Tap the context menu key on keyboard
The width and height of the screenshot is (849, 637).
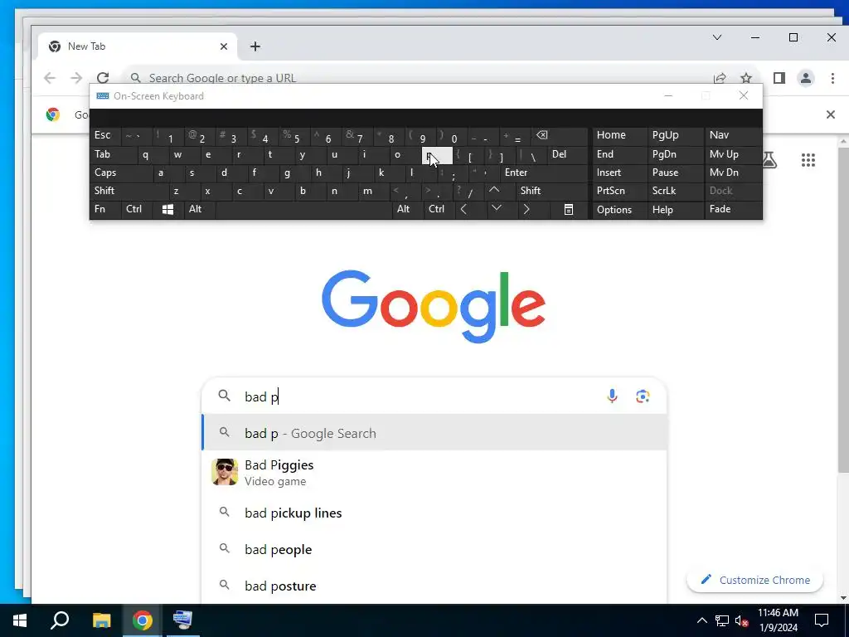pyautogui.click(x=569, y=209)
